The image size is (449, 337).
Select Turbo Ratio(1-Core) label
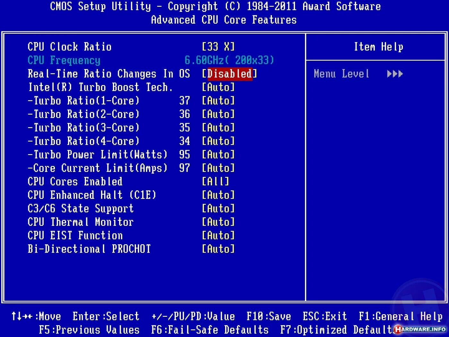(83, 101)
